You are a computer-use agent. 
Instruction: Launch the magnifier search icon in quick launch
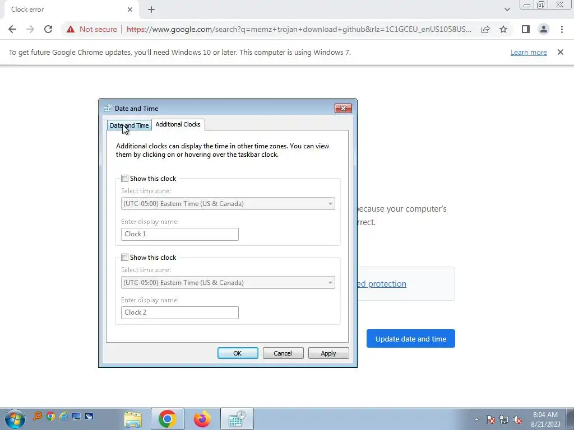click(38, 416)
